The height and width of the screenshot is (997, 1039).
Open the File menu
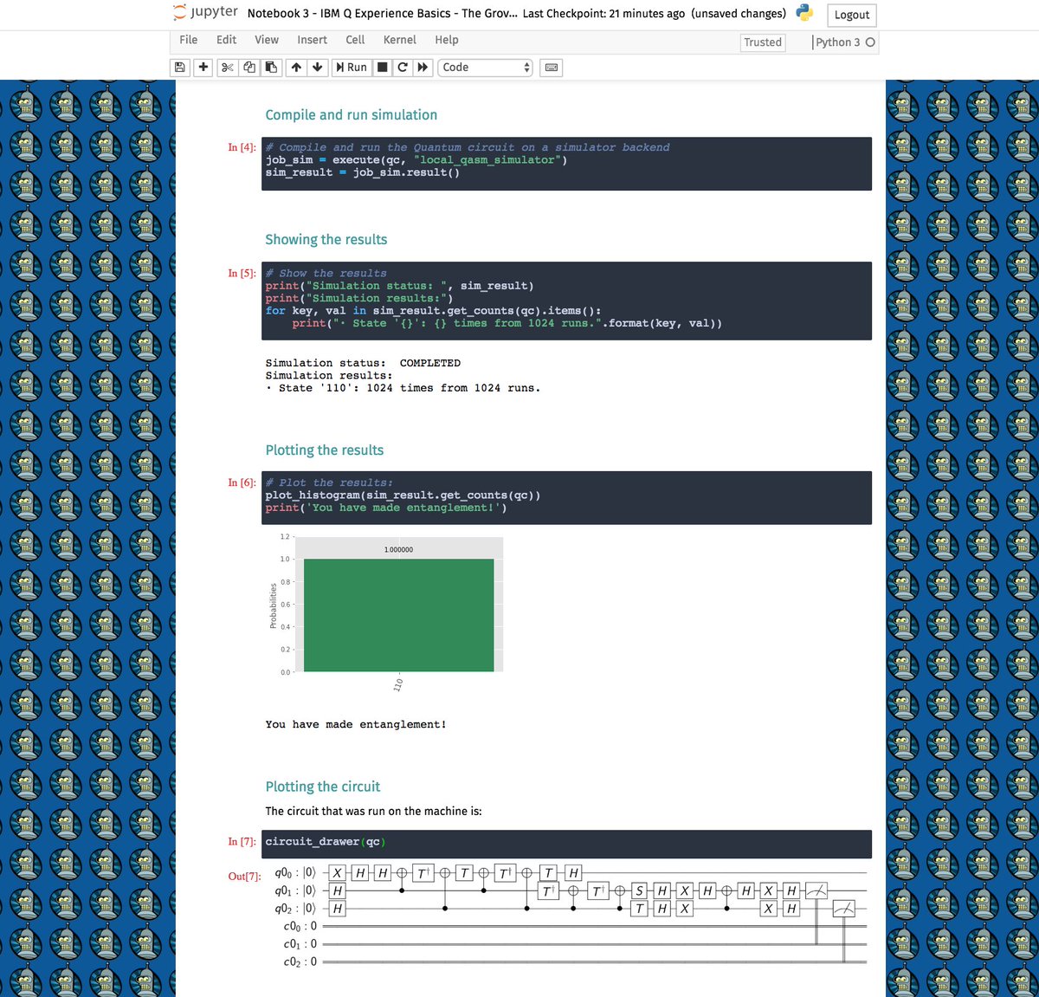[188, 40]
